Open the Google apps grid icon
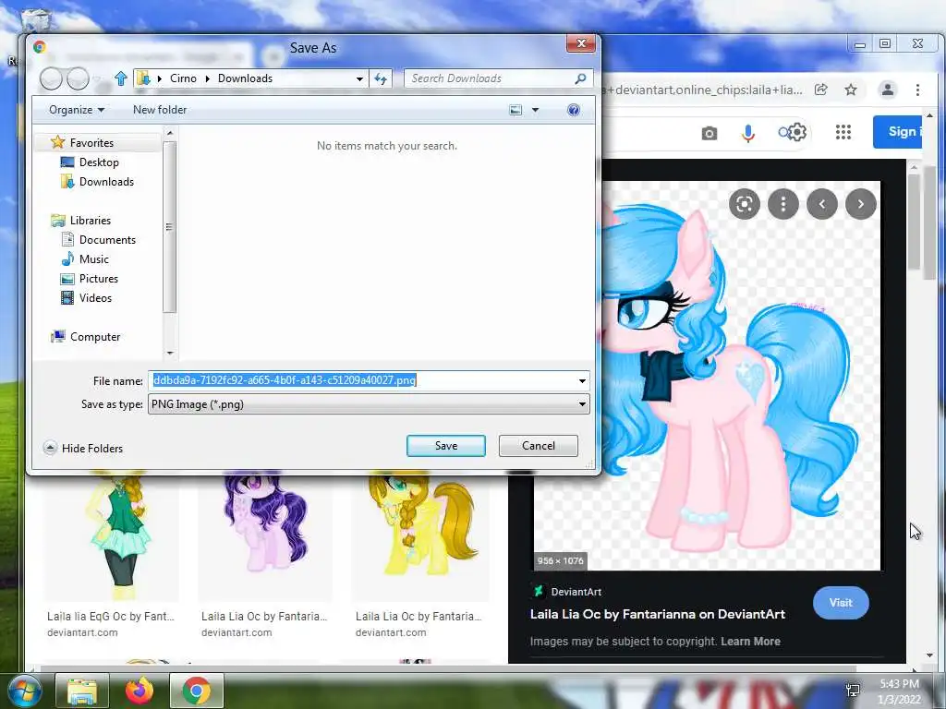 (843, 132)
